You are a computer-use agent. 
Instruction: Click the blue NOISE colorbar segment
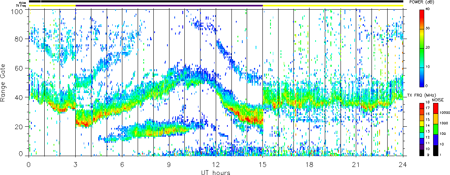(x=436, y=140)
